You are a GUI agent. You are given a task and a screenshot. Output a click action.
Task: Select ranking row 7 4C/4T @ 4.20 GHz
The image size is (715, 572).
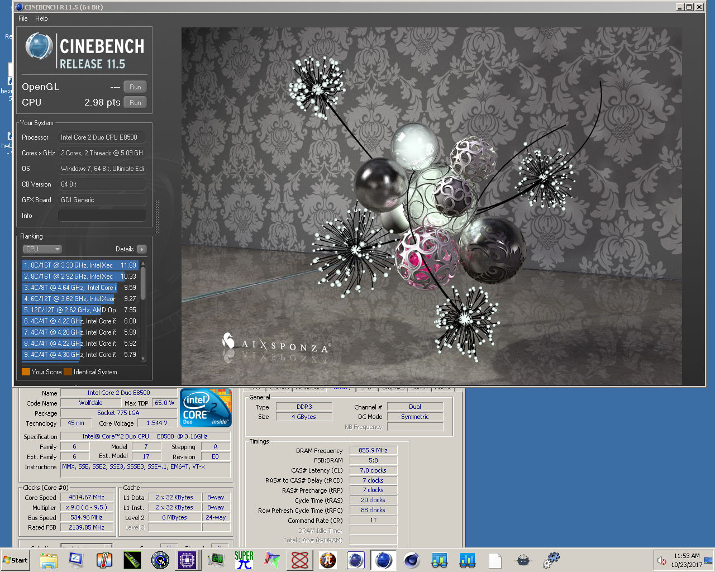80,332
